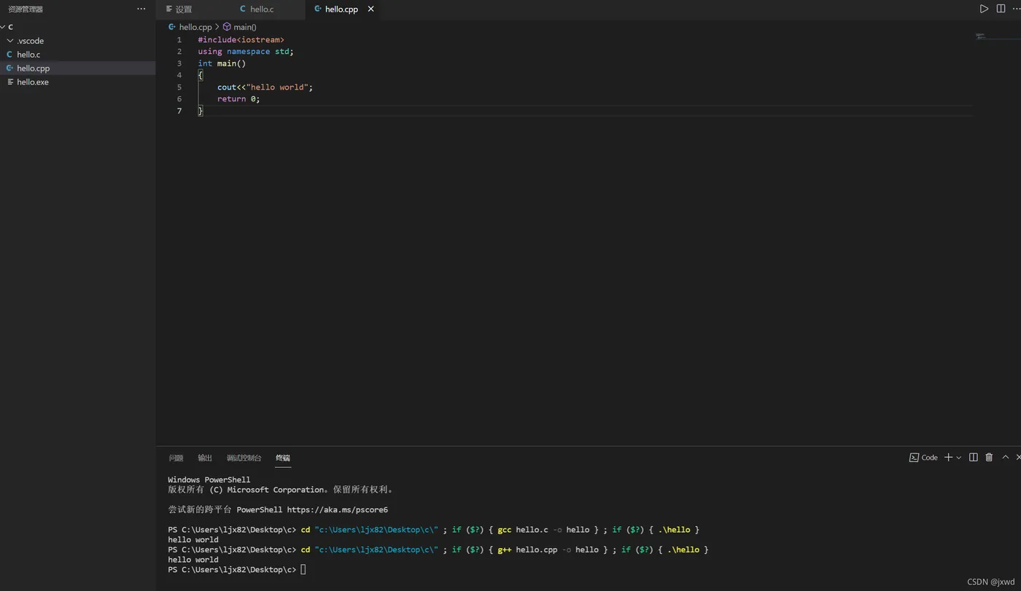Image resolution: width=1021 pixels, height=591 pixels.
Task: Split the editor with the layout icon
Action: pyautogui.click(x=1001, y=9)
